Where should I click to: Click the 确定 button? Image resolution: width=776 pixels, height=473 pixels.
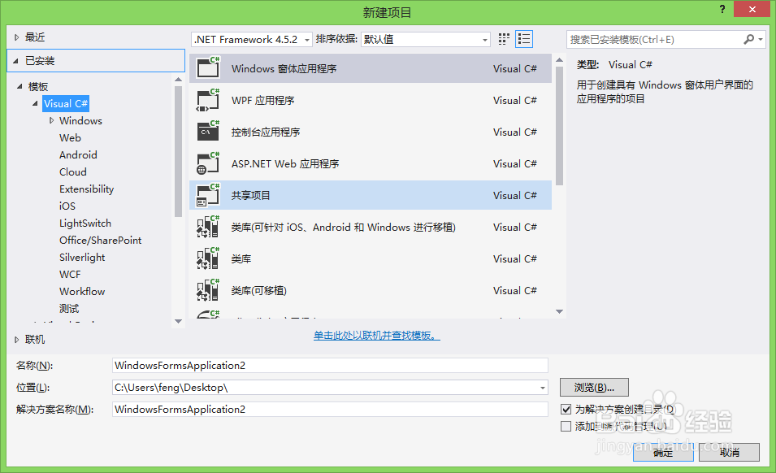click(663, 452)
